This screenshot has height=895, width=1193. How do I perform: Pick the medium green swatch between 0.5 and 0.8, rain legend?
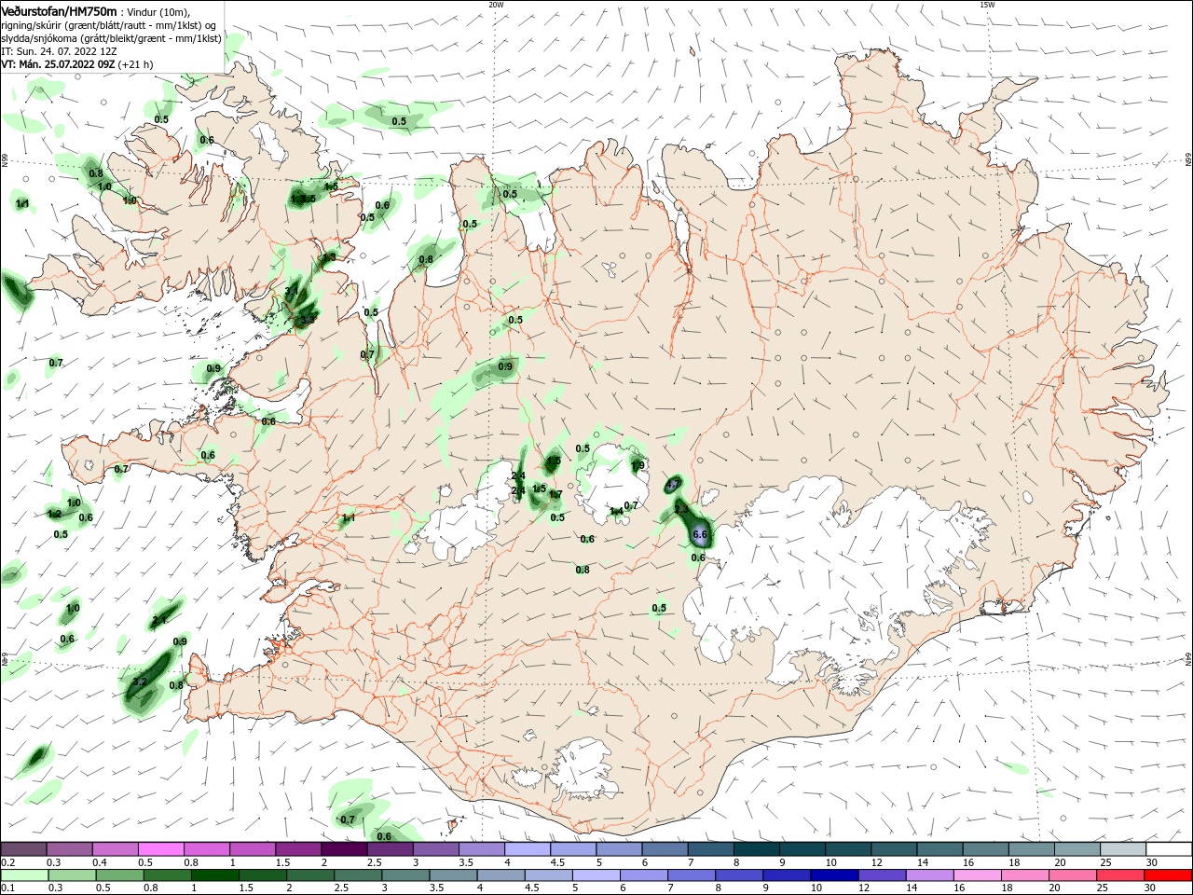[119, 875]
